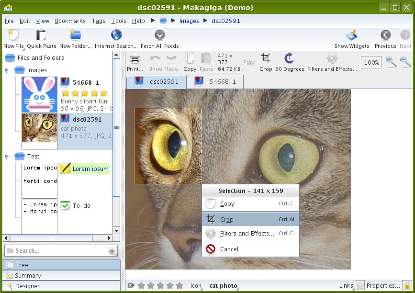Screen dimensions: 415x293
Task: Open Internet Search globe icon
Action: point(116,35)
